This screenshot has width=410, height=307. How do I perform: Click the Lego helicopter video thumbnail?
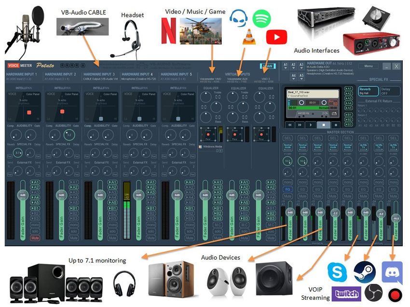point(201,31)
